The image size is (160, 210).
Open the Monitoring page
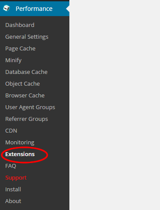(x=20, y=143)
